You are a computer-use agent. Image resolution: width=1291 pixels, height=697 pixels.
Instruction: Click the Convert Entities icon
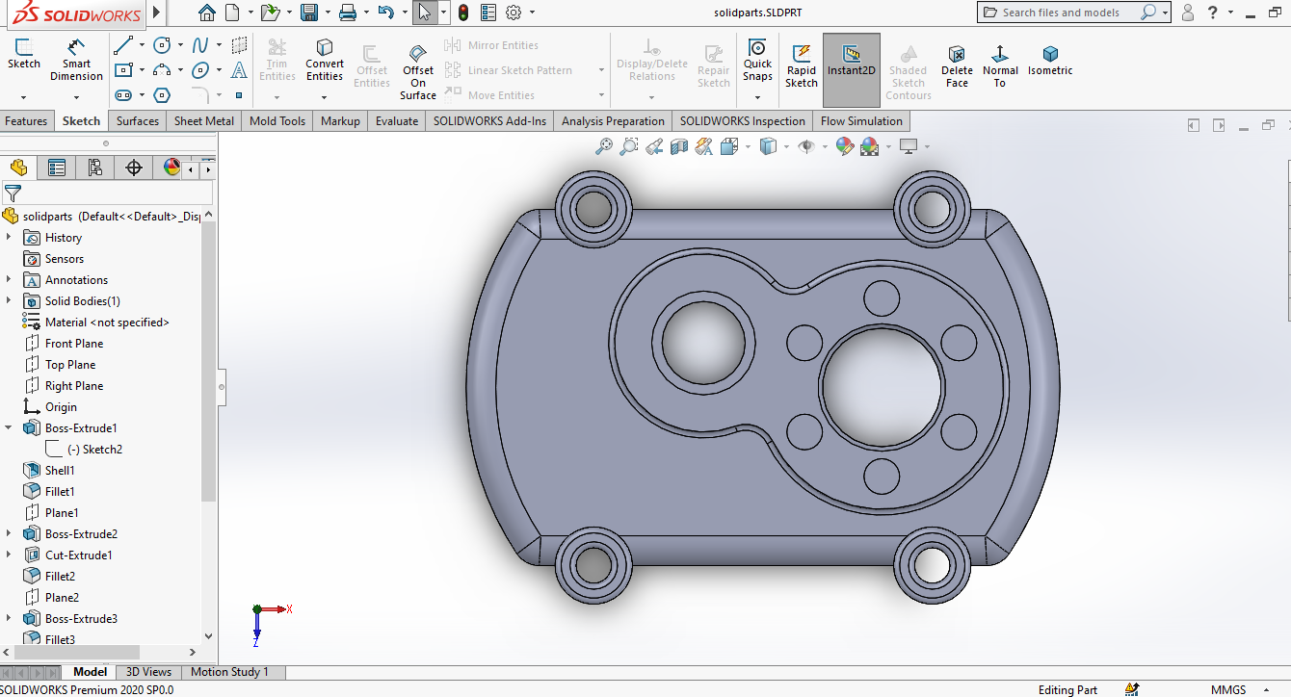(x=325, y=60)
